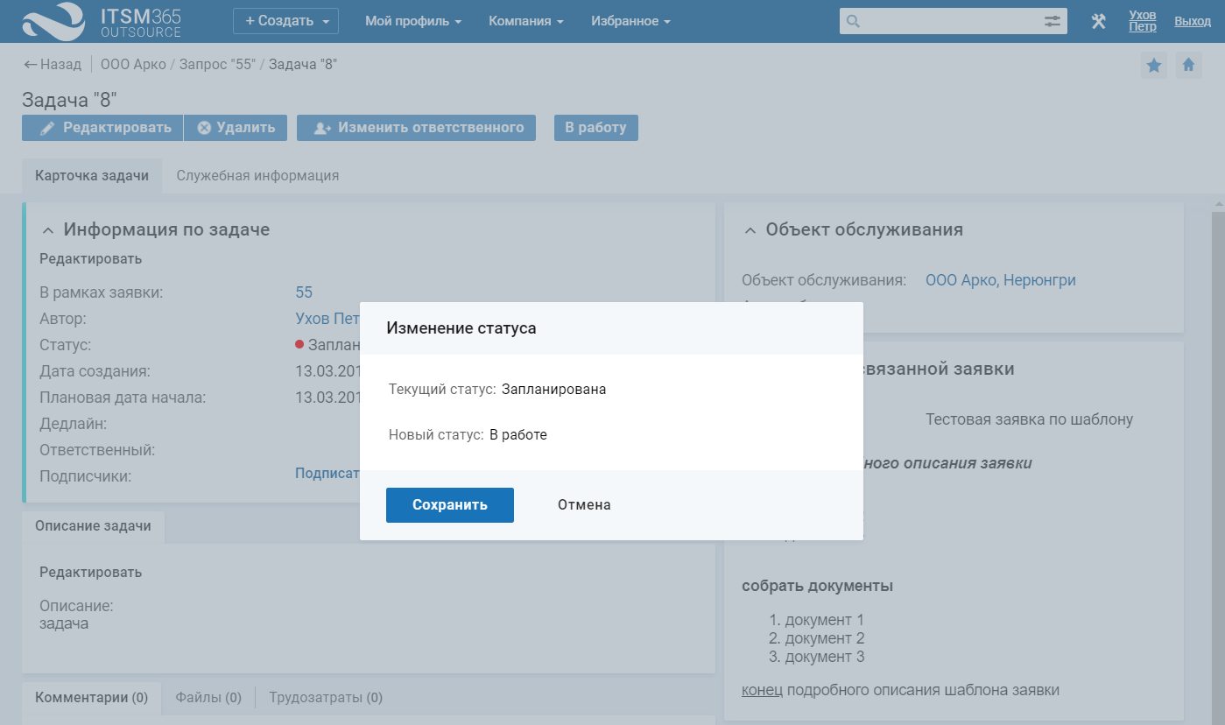Click the собрать документы heading

[x=818, y=586]
